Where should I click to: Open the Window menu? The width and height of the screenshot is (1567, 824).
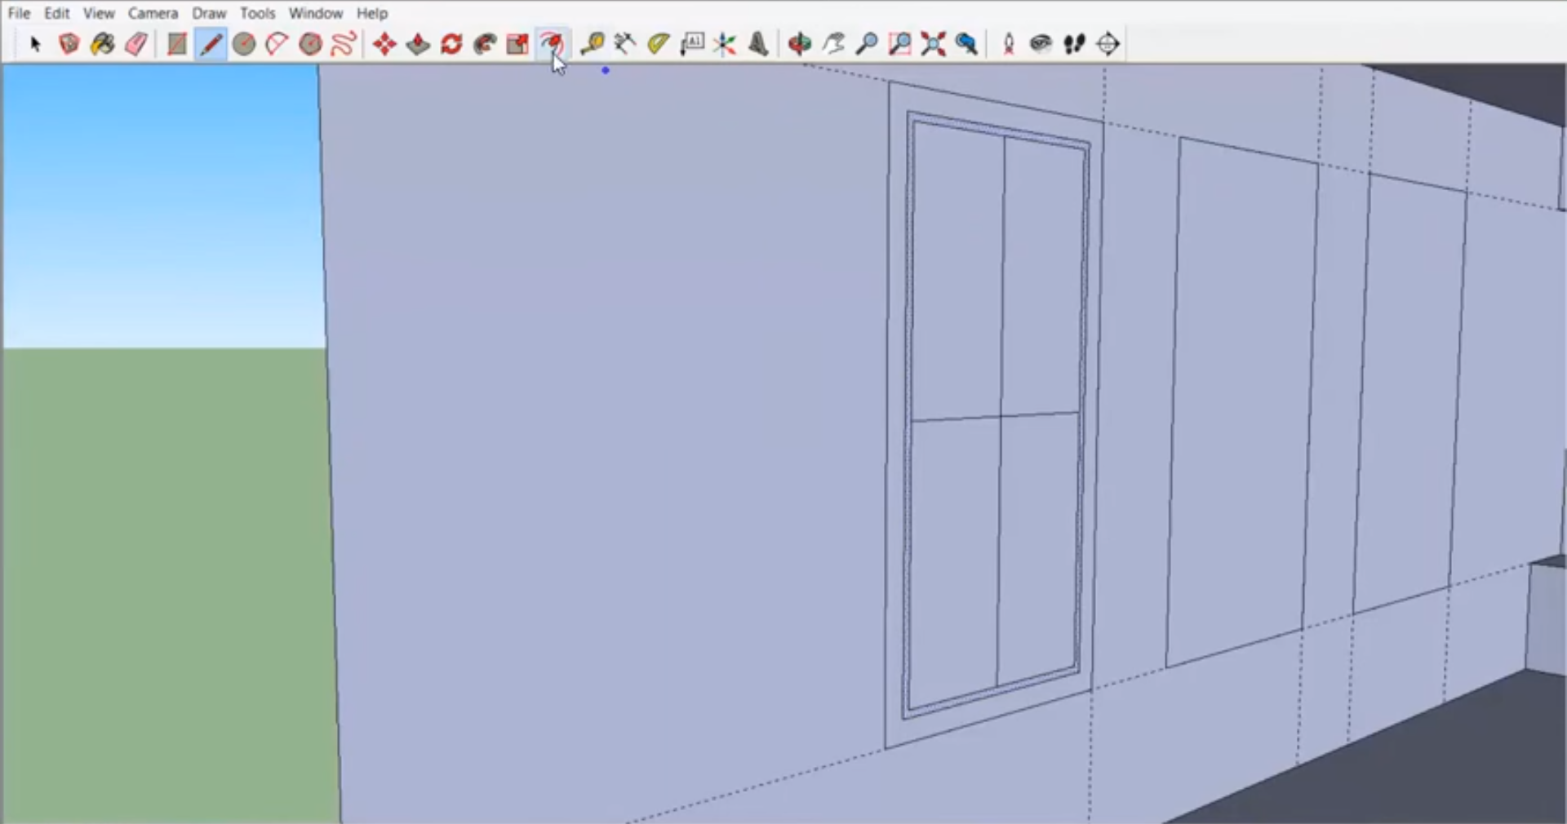tap(315, 13)
